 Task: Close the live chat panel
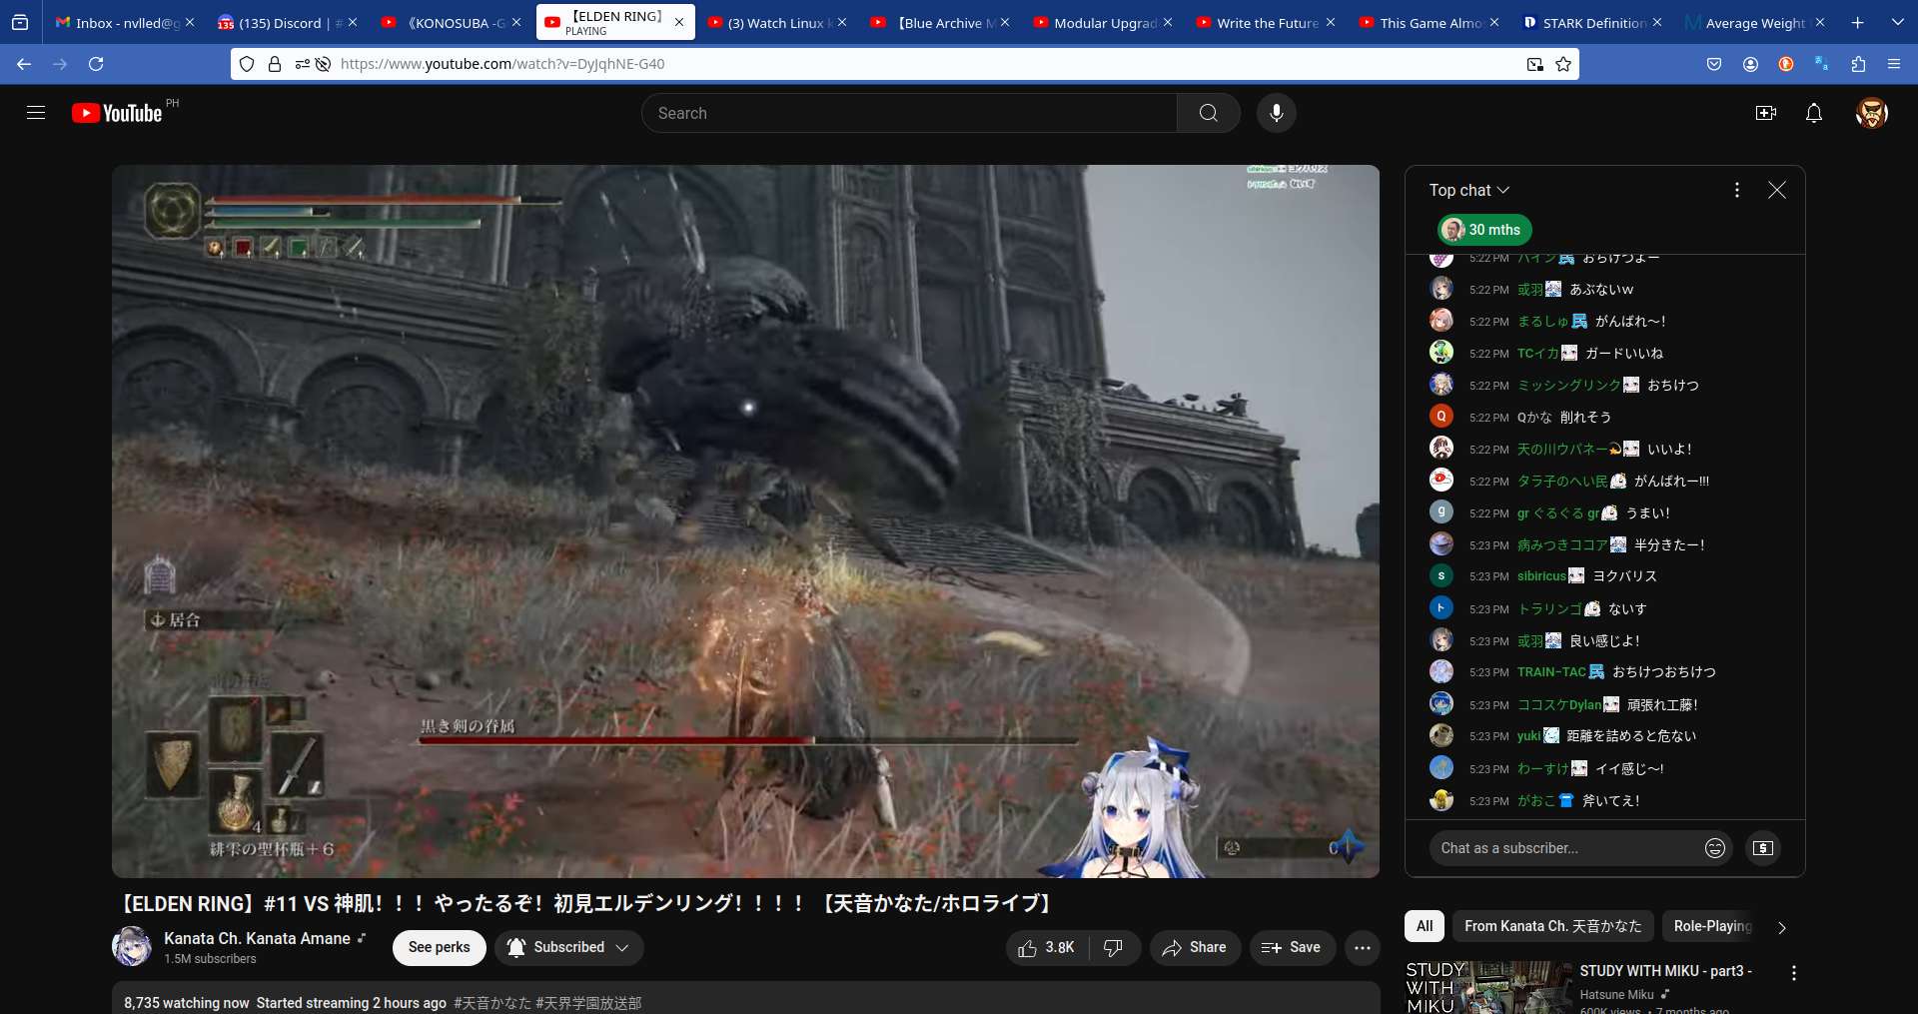pos(1777,190)
